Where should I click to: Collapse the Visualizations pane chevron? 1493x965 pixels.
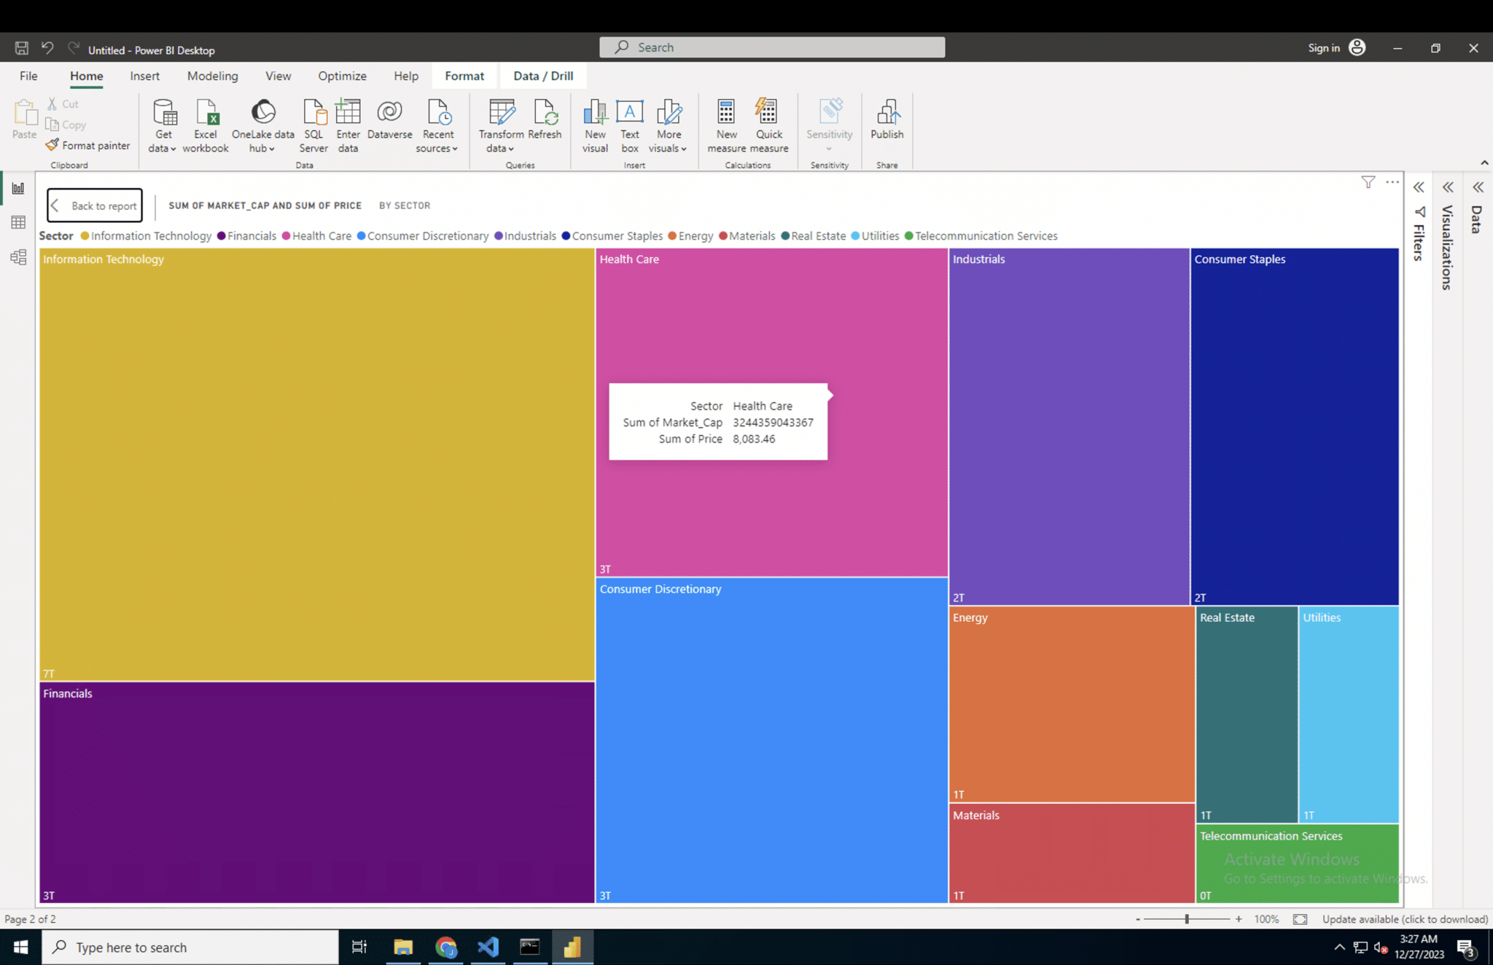pos(1448,187)
